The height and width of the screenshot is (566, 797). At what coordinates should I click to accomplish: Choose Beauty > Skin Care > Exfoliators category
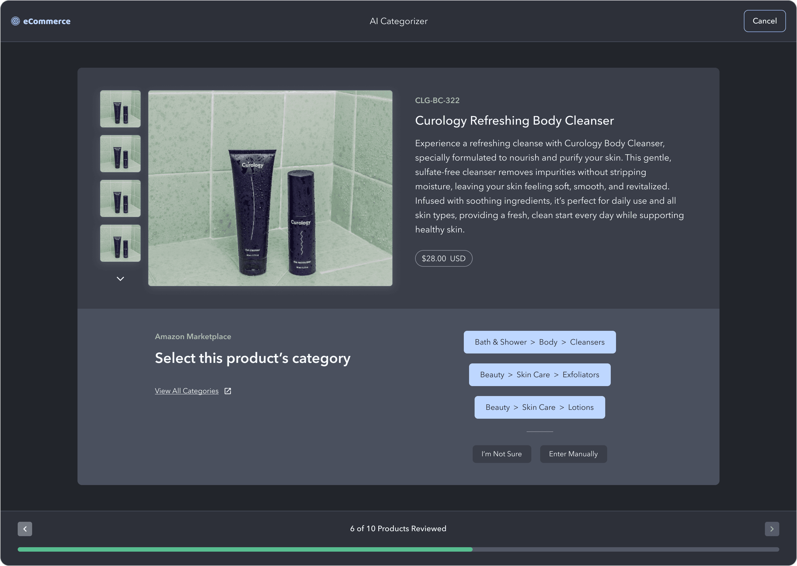pos(539,375)
